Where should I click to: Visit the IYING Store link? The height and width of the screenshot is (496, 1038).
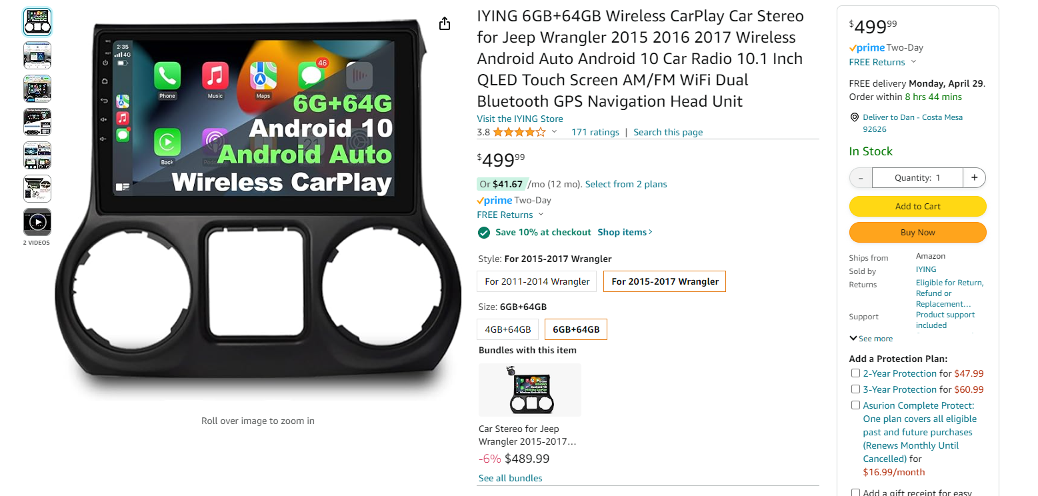(x=519, y=119)
